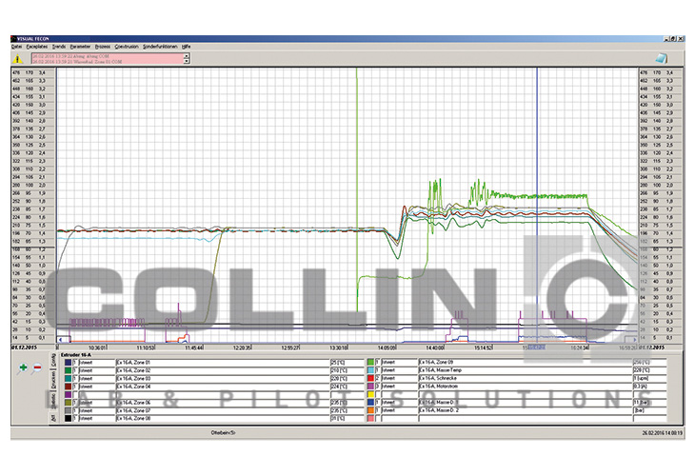Click red swatch for Schnecke

pos(370,378)
